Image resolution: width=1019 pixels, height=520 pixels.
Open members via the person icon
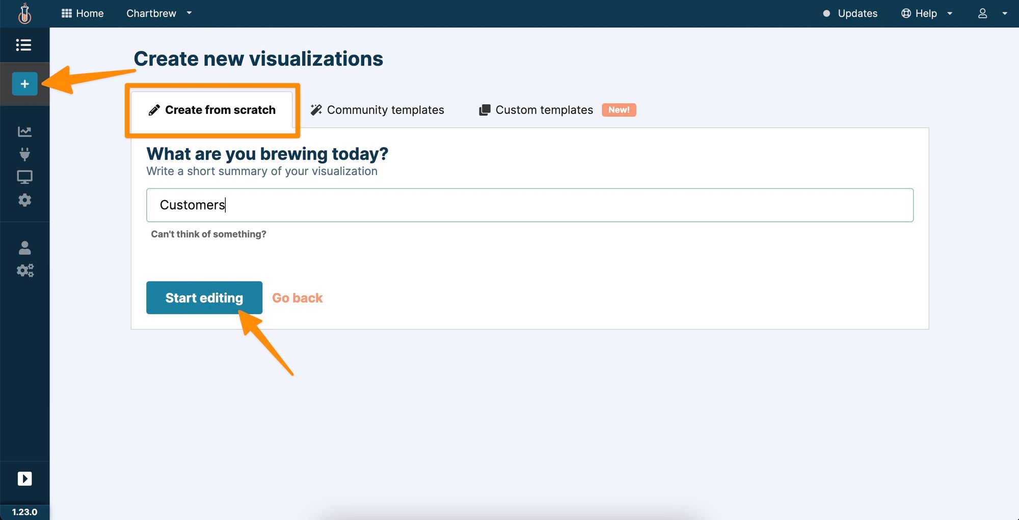pyautogui.click(x=24, y=248)
